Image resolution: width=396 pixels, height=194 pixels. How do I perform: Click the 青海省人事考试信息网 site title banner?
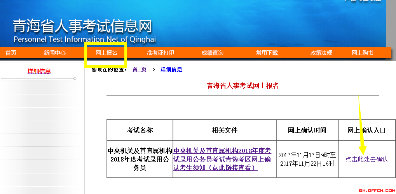82,26
